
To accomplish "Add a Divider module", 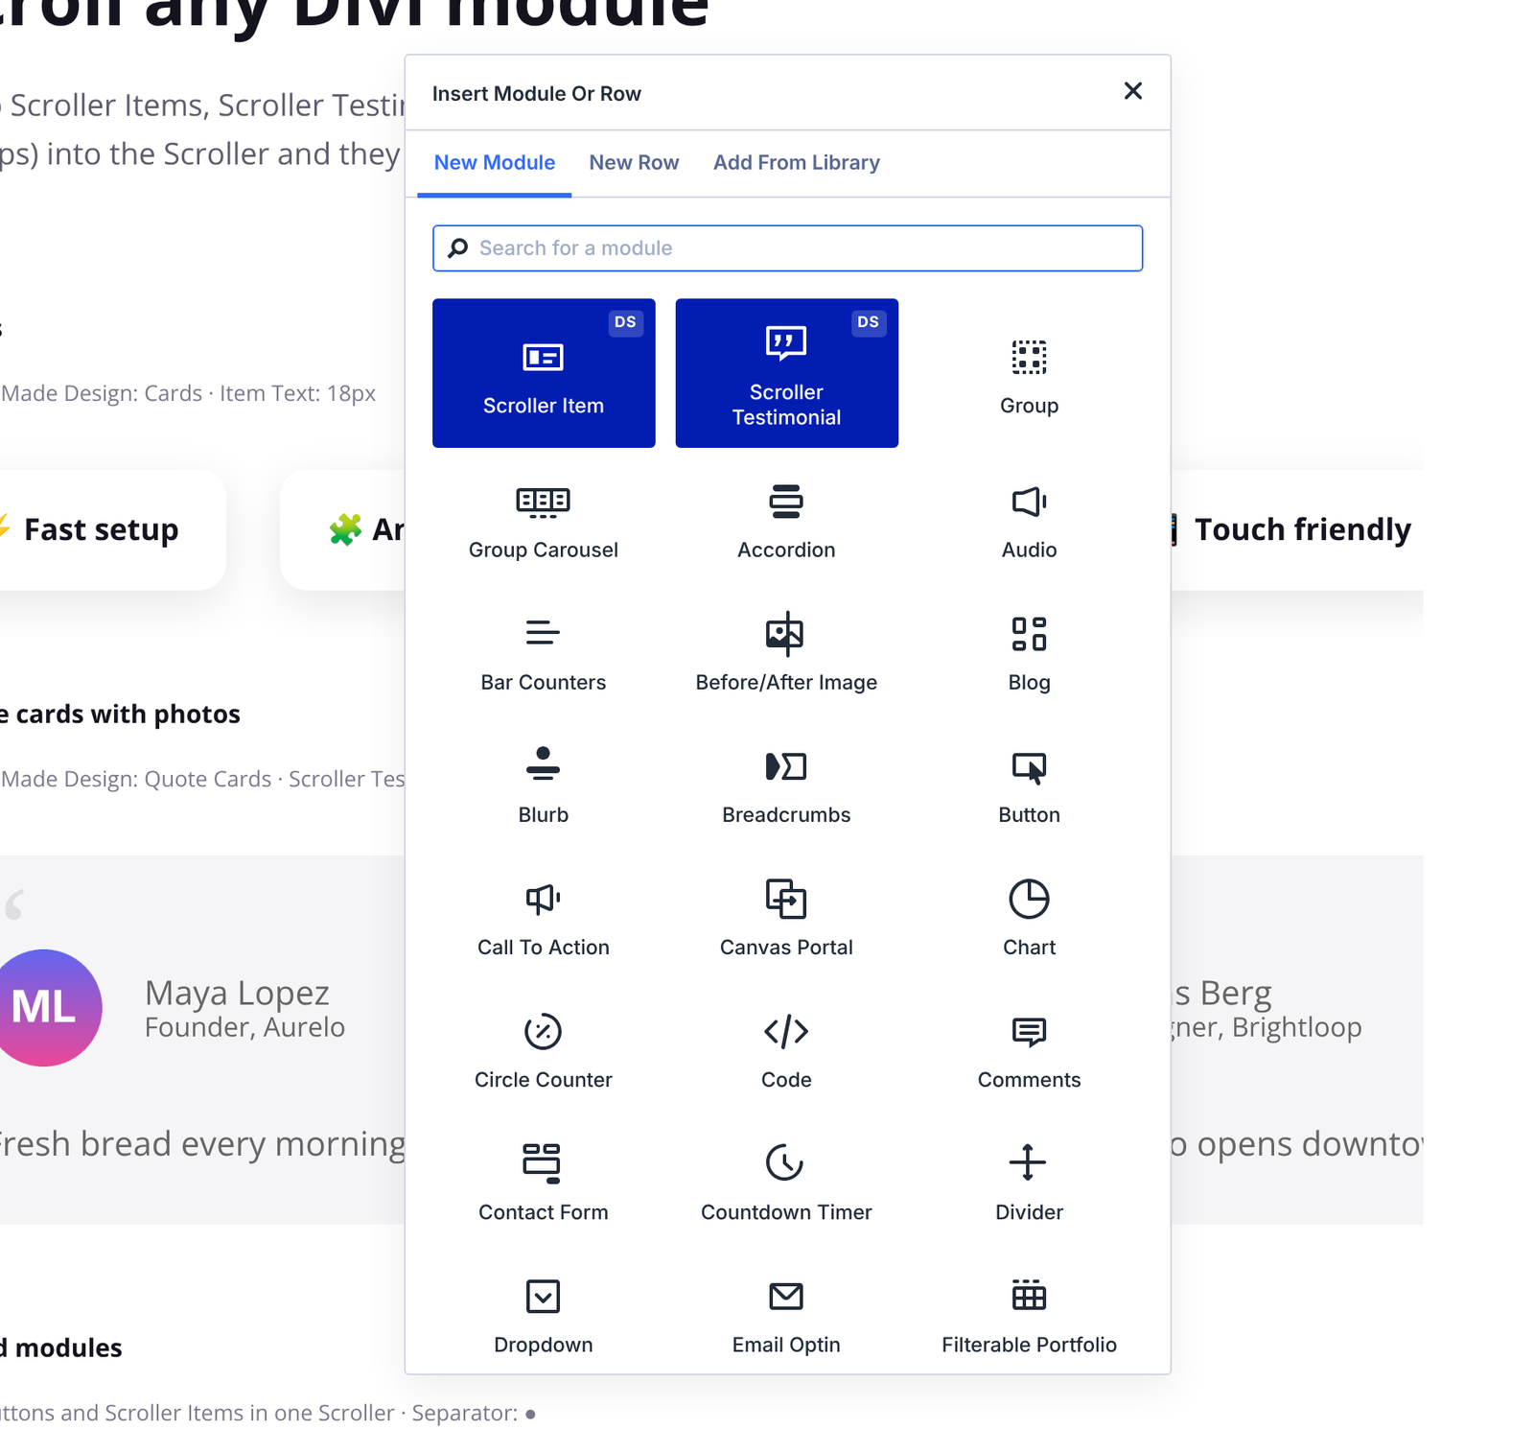I will (x=1029, y=1183).
